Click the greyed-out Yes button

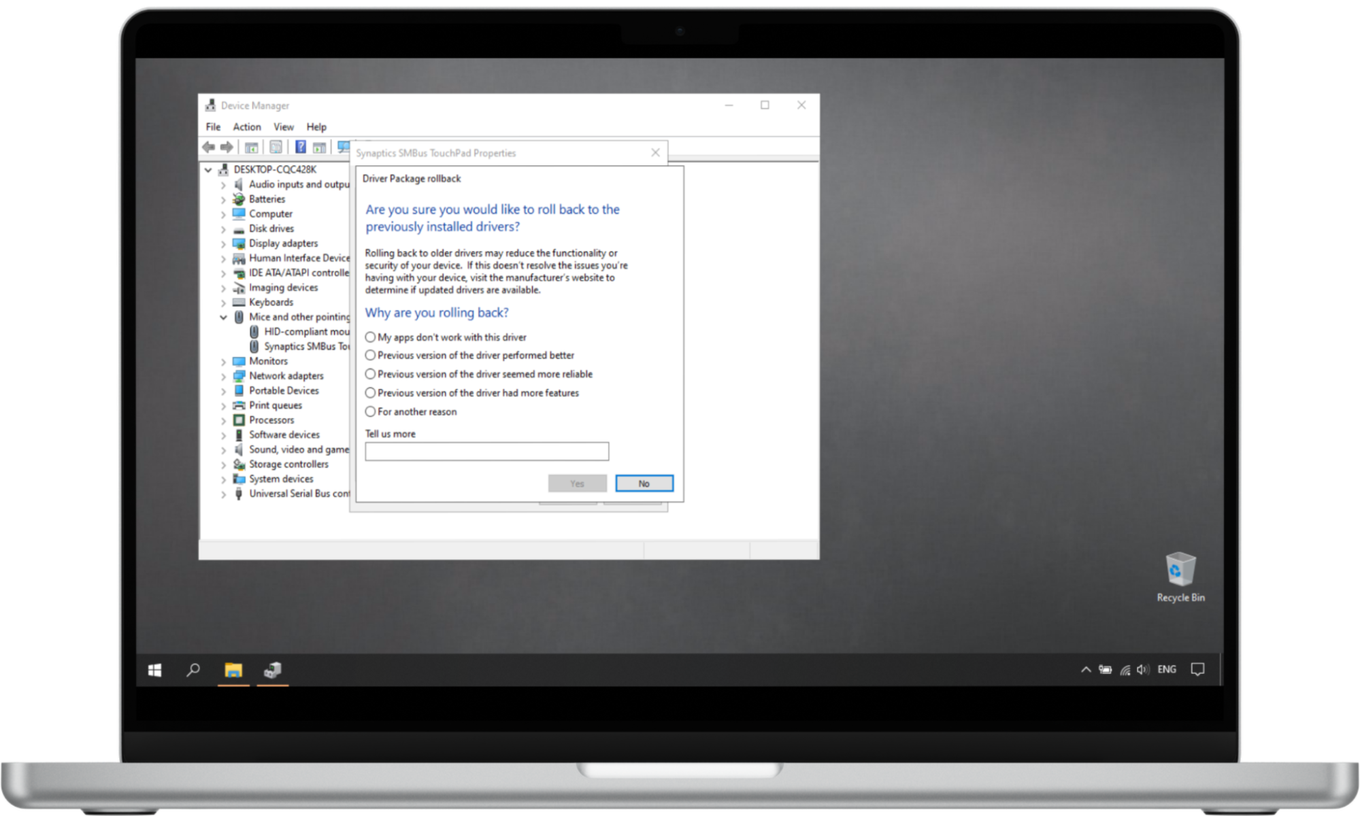[x=578, y=483]
